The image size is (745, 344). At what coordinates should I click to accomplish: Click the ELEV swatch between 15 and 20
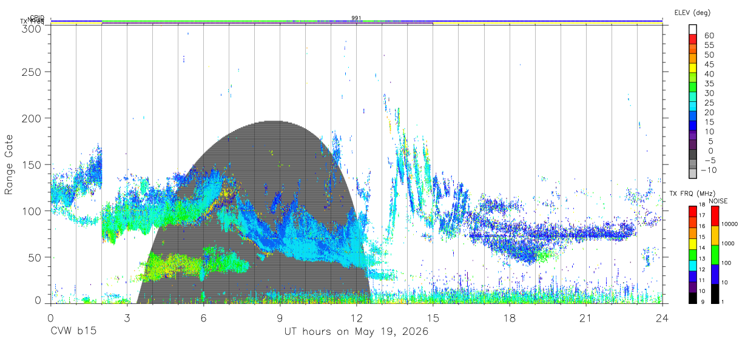[x=693, y=116]
